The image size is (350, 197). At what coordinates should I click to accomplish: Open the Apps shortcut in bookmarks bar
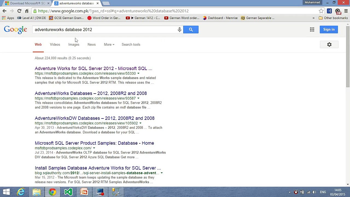pos(8,18)
